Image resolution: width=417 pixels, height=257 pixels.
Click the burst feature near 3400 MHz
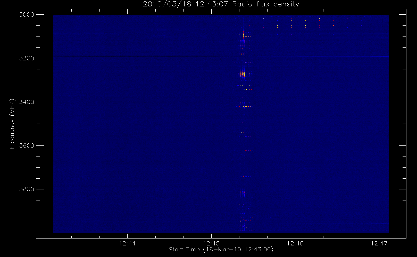click(x=245, y=105)
